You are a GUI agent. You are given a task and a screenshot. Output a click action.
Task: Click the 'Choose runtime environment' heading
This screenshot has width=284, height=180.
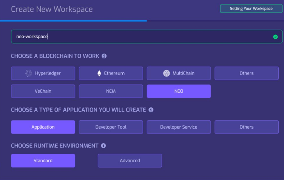(x=55, y=146)
